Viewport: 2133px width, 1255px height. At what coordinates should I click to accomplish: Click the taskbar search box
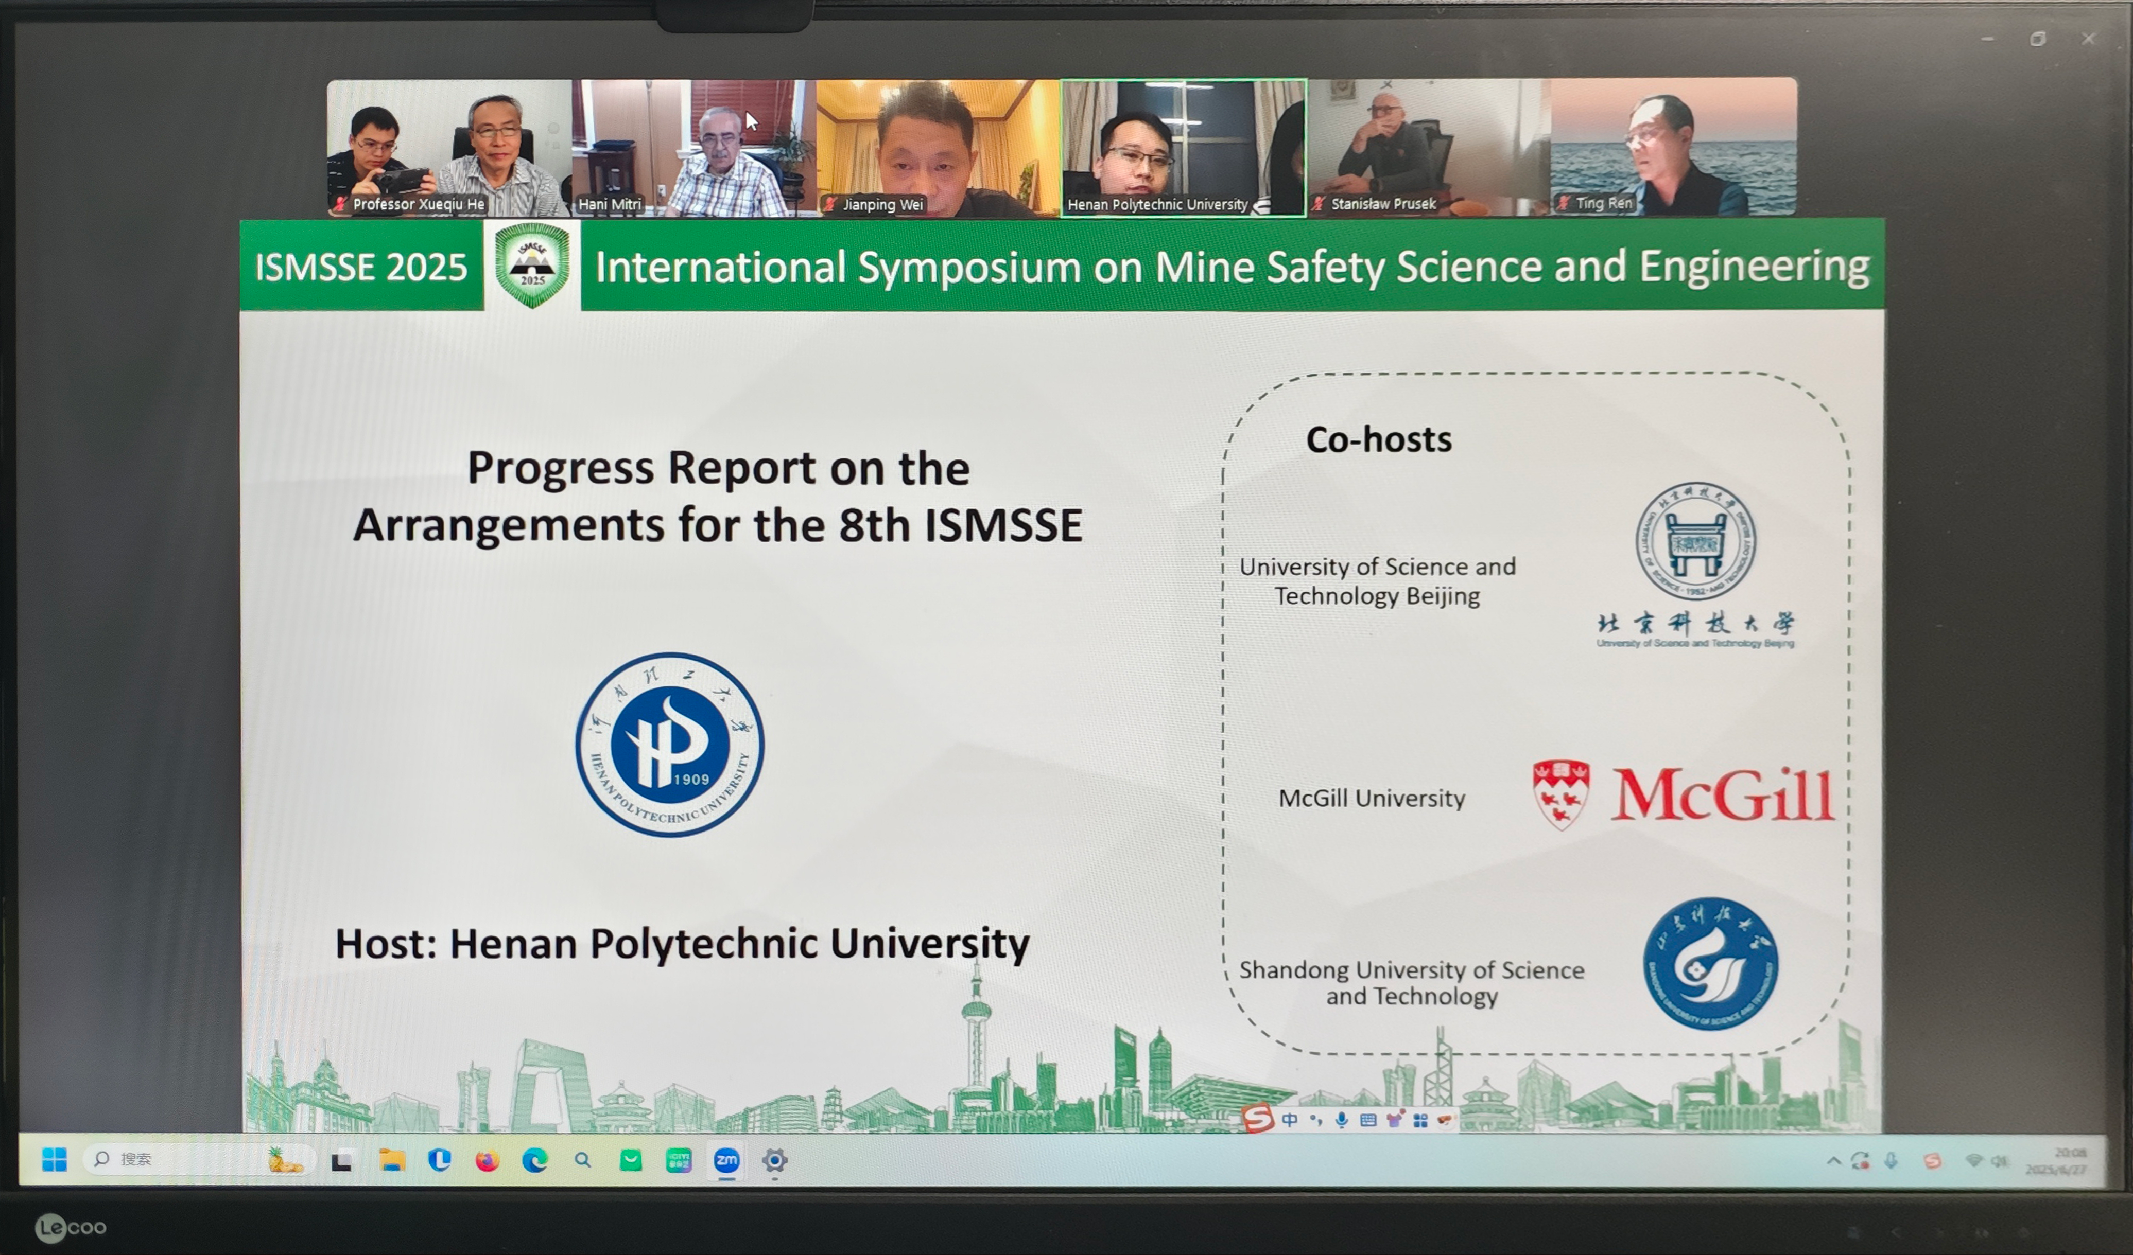coord(199,1159)
